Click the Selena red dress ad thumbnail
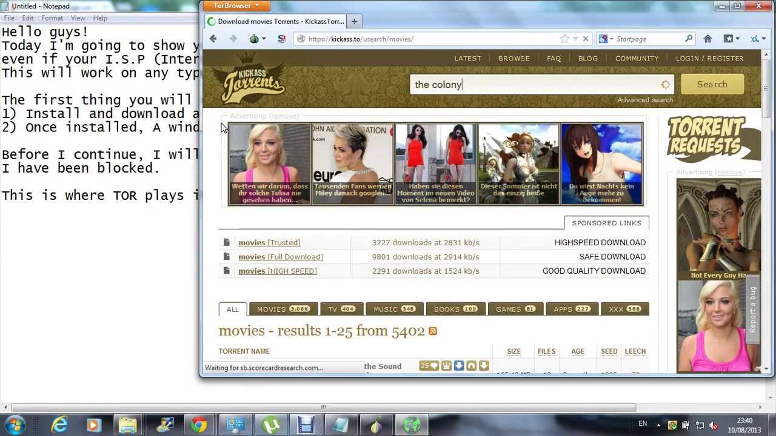The width and height of the screenshot is (776, 436). point(435,164)
